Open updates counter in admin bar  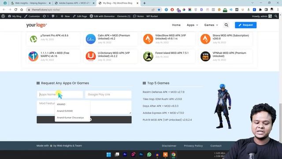point(46,16)
